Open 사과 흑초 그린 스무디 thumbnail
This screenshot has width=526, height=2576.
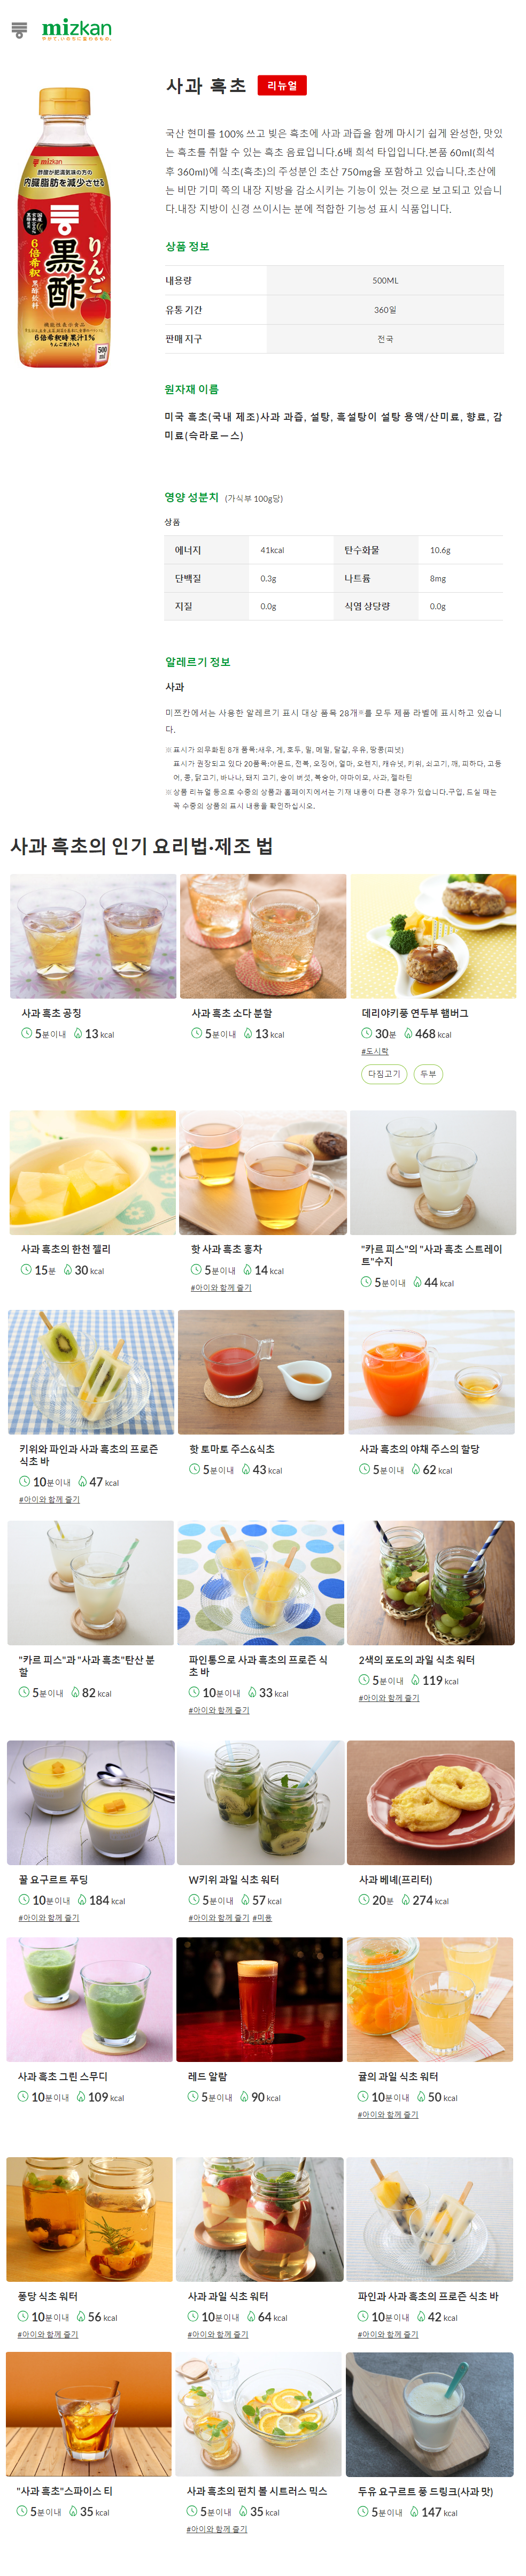90,1999
